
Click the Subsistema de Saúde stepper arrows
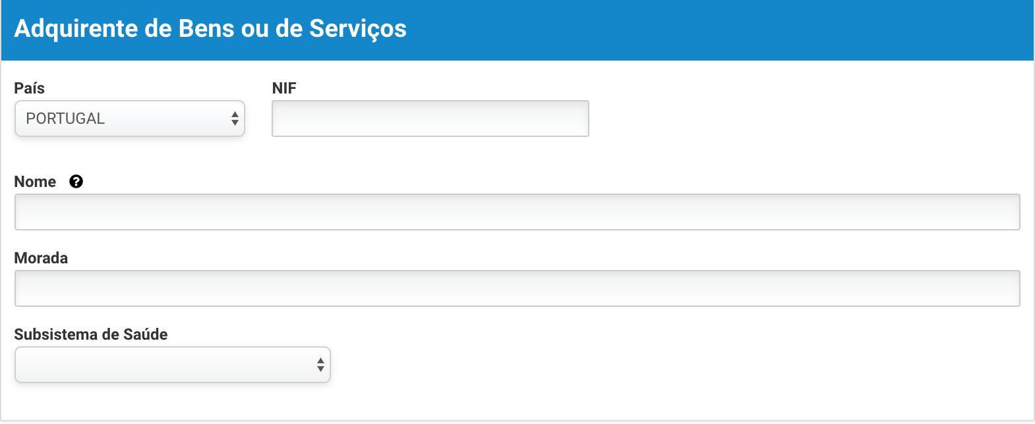point(320,365)
